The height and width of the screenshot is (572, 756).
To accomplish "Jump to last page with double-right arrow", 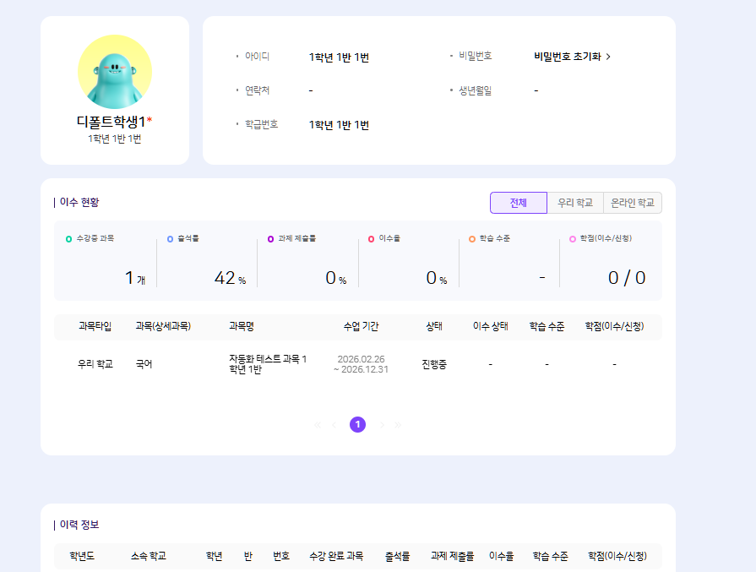I will pyautogui.click(x=398, y=424).
